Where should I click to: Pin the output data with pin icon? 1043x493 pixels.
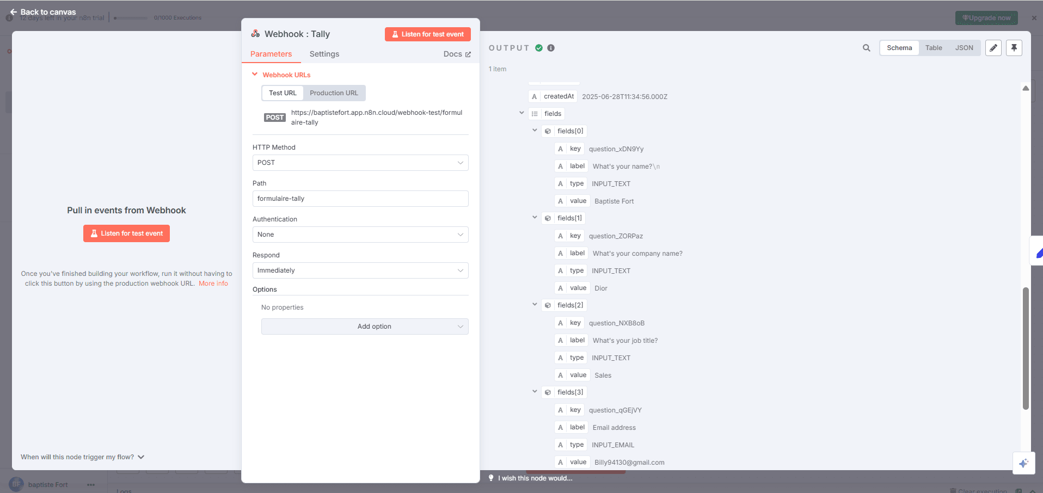pyautogui.click(x=1014, y=48)
